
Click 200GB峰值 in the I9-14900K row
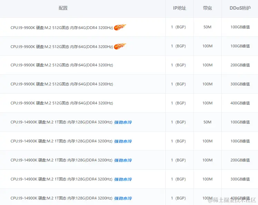coord(240,160)
